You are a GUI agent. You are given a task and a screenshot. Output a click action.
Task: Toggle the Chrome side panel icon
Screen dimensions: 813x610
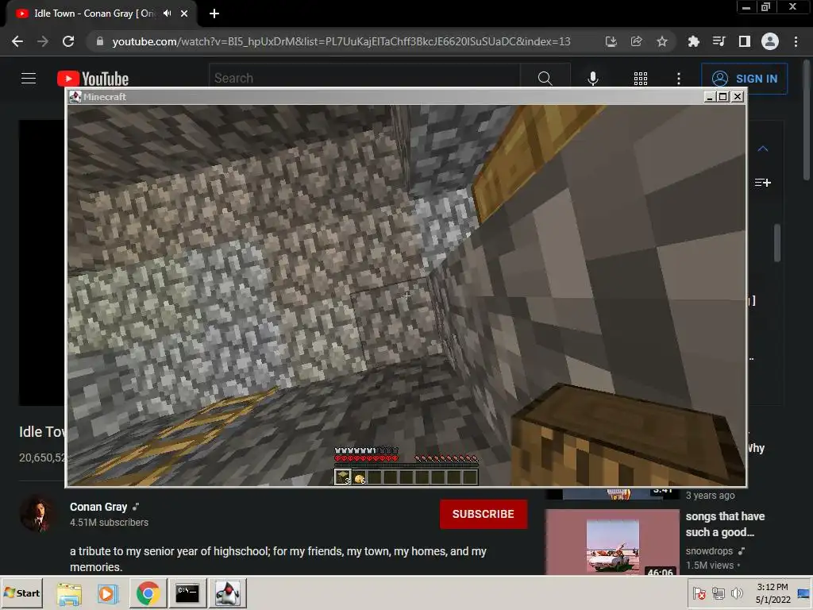745,41
